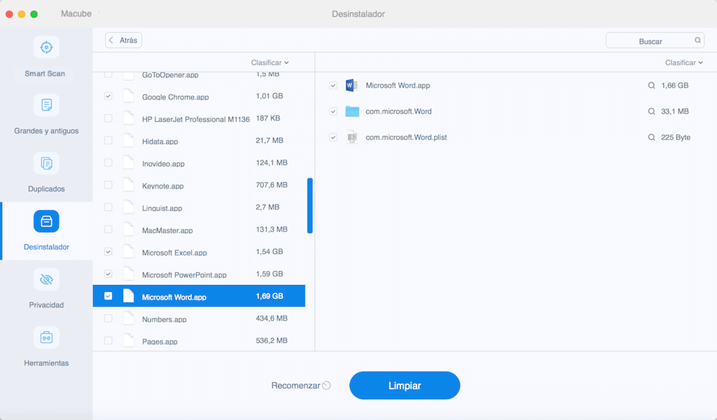This screenshot has width=717, height=420.
Task: Open Clasificar dropdown above details pane
Action: click(684, 62)
